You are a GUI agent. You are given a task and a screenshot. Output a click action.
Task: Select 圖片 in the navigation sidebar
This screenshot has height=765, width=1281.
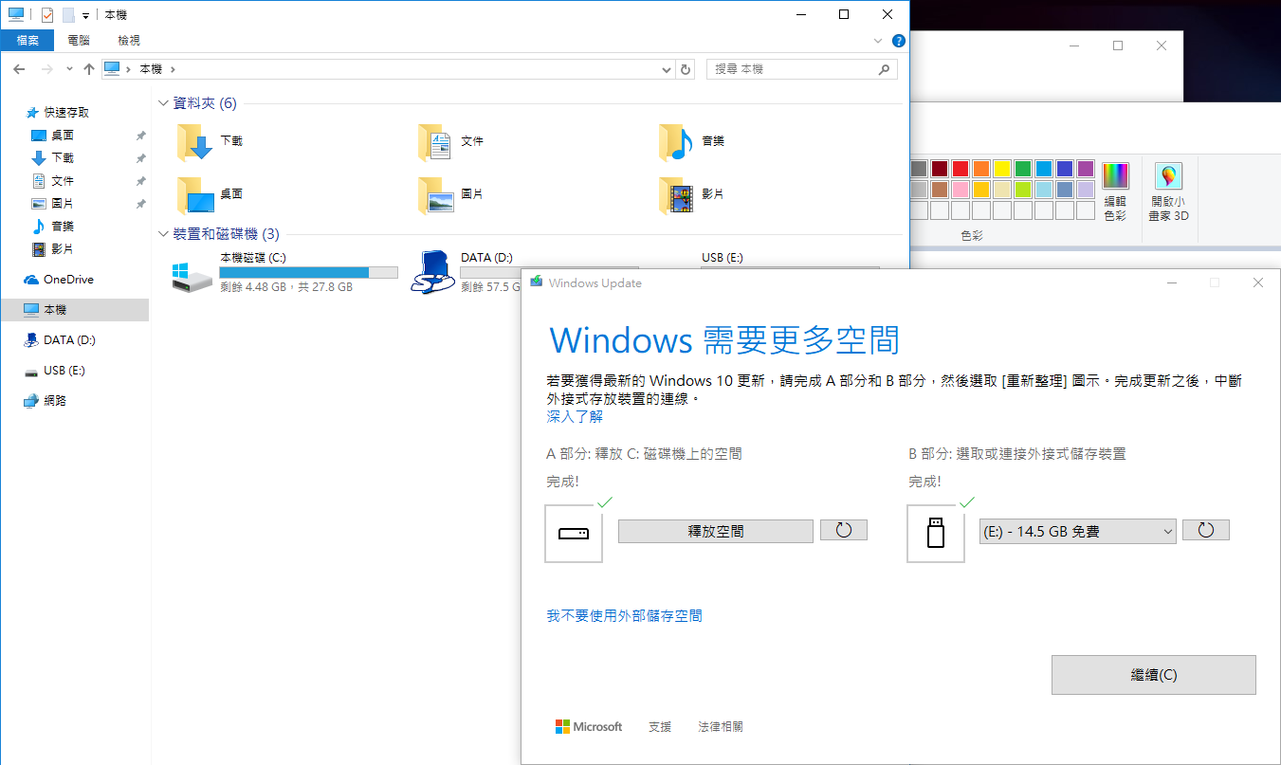[63, 204]
